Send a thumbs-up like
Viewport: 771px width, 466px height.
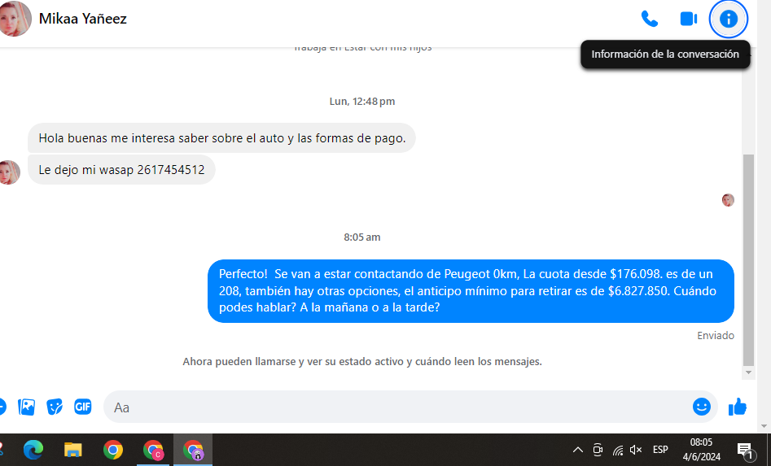(738, 407)
